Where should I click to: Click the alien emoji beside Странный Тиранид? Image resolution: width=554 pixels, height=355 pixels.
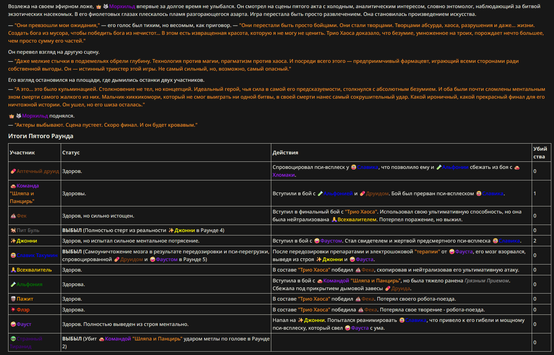[x=13, y=339]
